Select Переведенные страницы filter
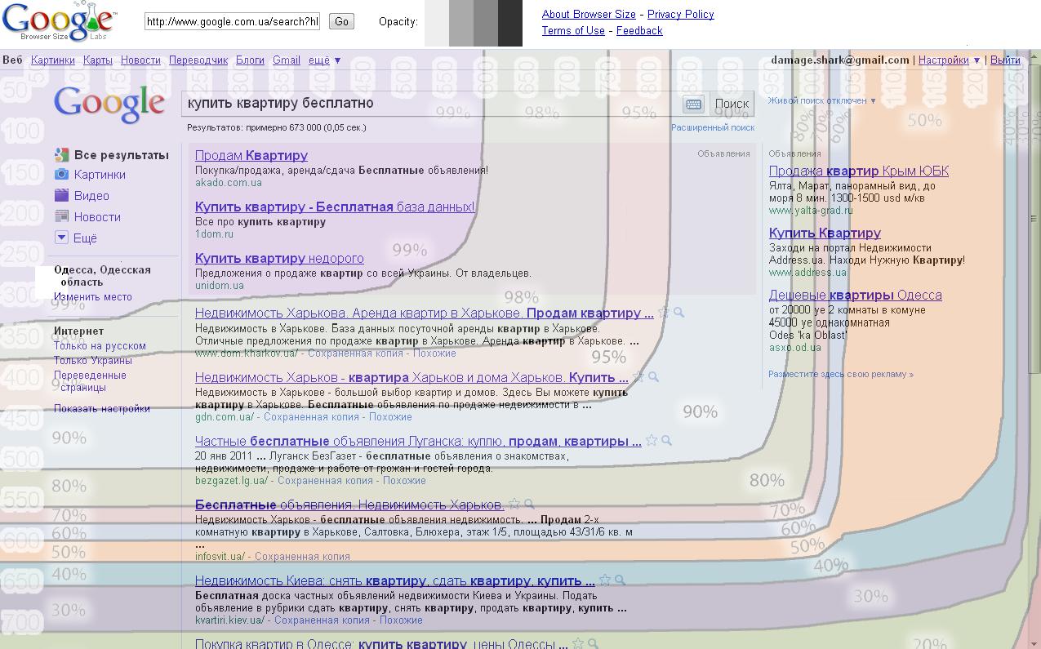Image resolution: width=1041 pixels, height=649 pixels. [x=90, y=381]
